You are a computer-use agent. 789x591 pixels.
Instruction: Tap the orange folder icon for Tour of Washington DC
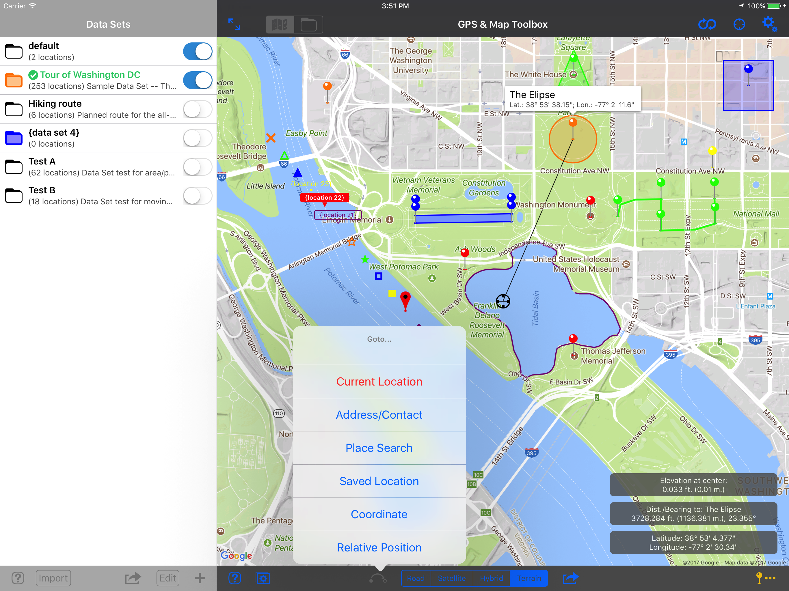[x=14, y=80]
